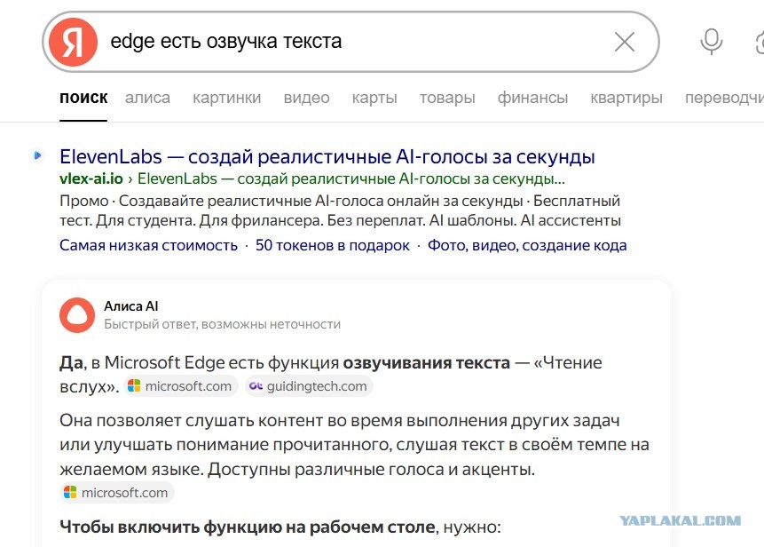Open the "50 токенов в подарок" sitelink
The image size is (764, 547).
pos(333,245)
